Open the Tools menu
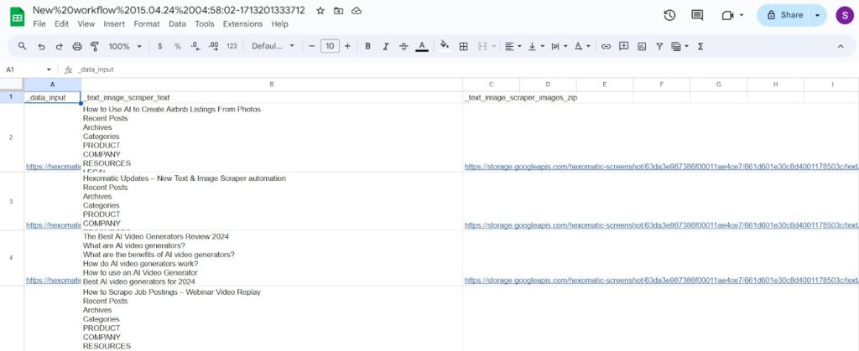 click(x=205, y=24)
